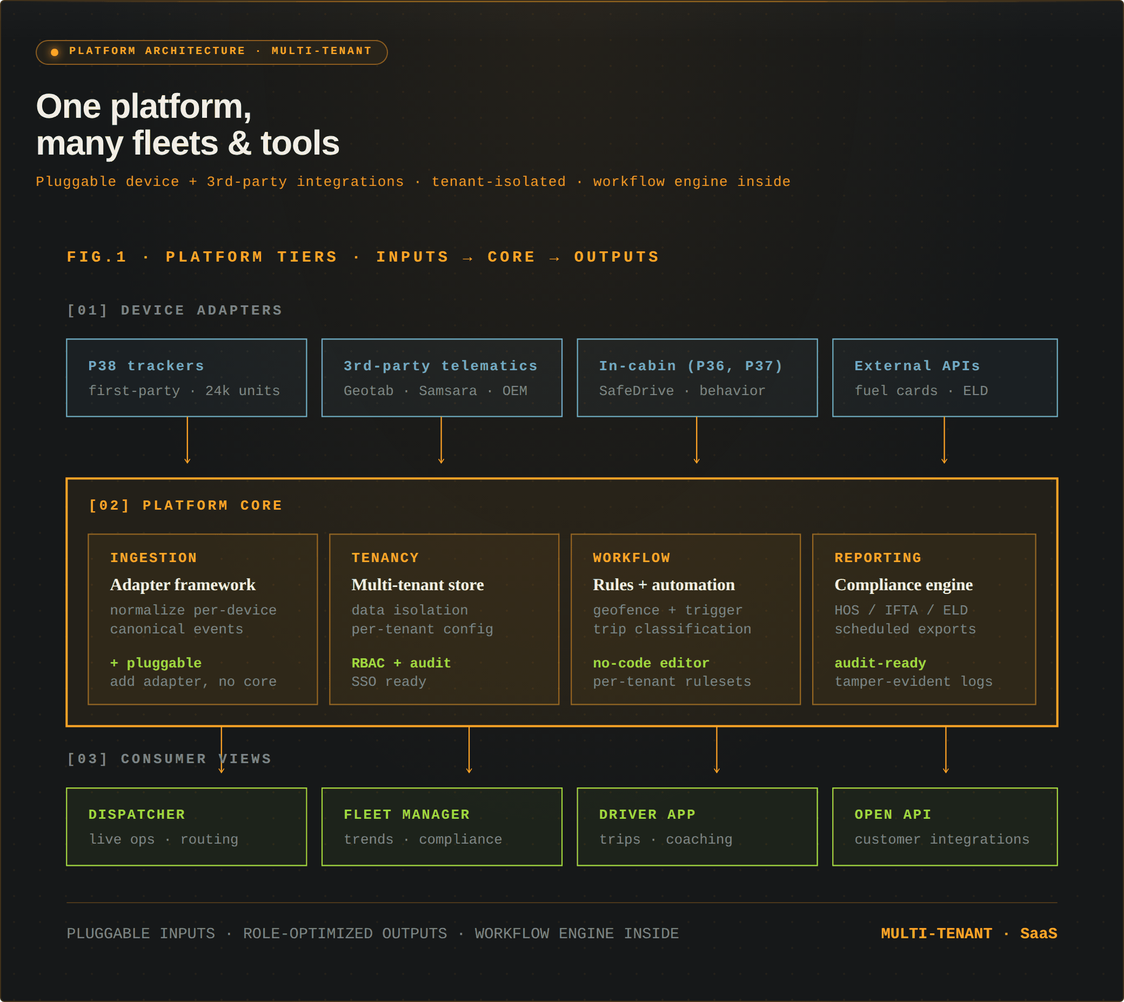Click the 'Rules + automation' title
1124x1002 pixels.
[x=664, y=585]
